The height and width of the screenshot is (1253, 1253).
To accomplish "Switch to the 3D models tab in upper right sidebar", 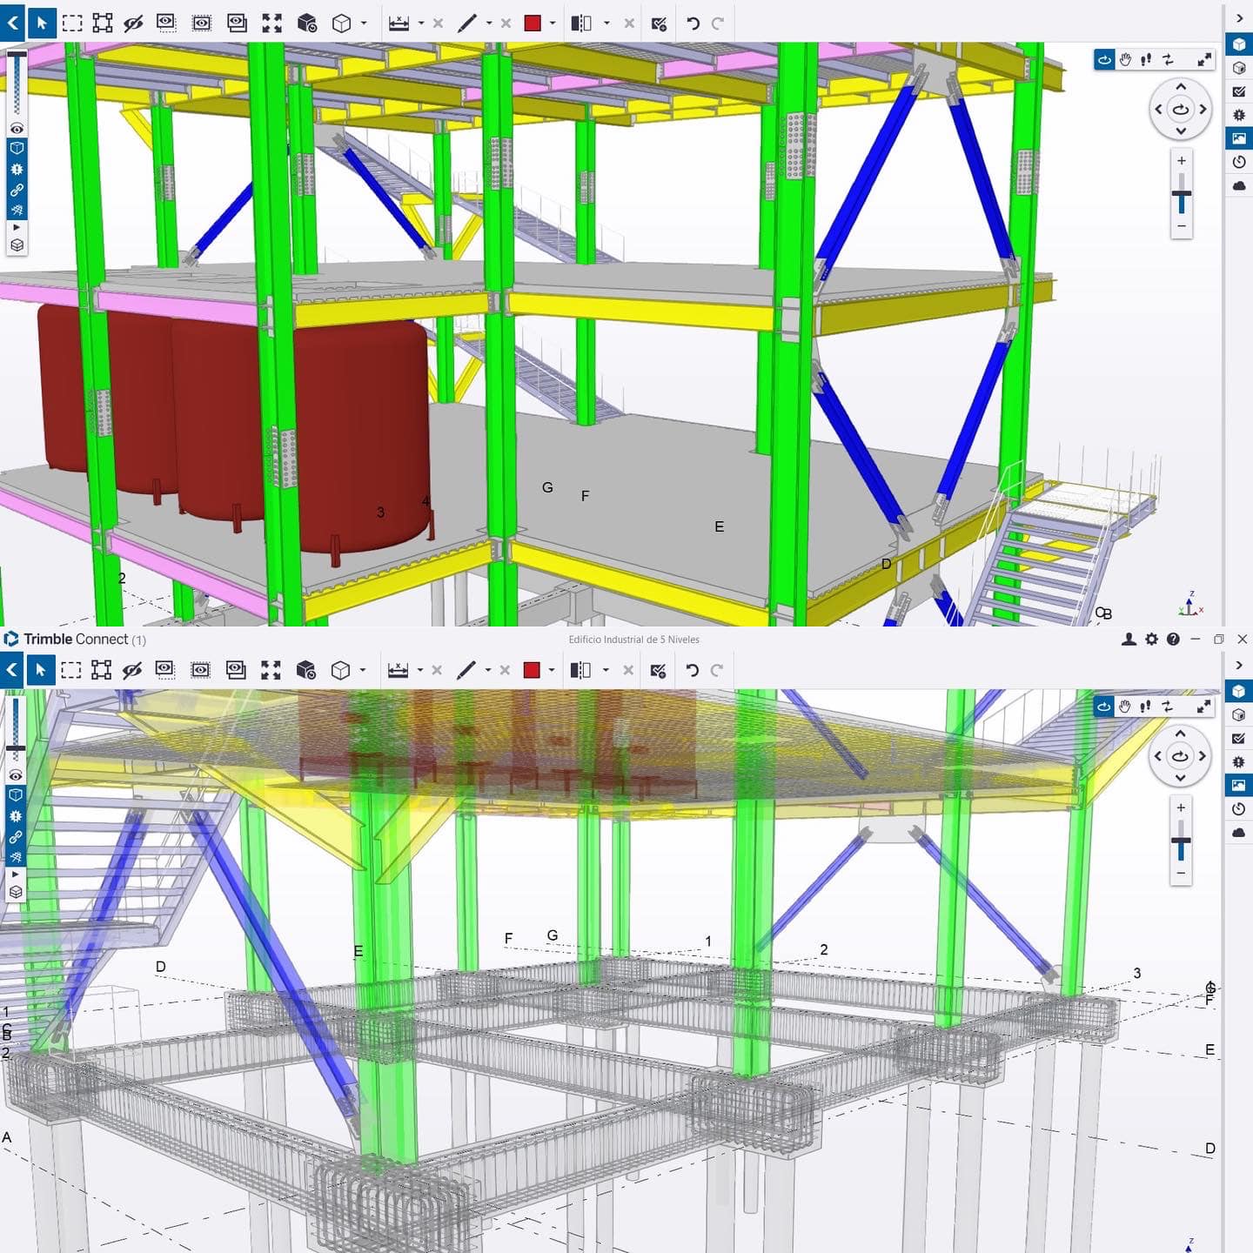I will [1239, 44].
